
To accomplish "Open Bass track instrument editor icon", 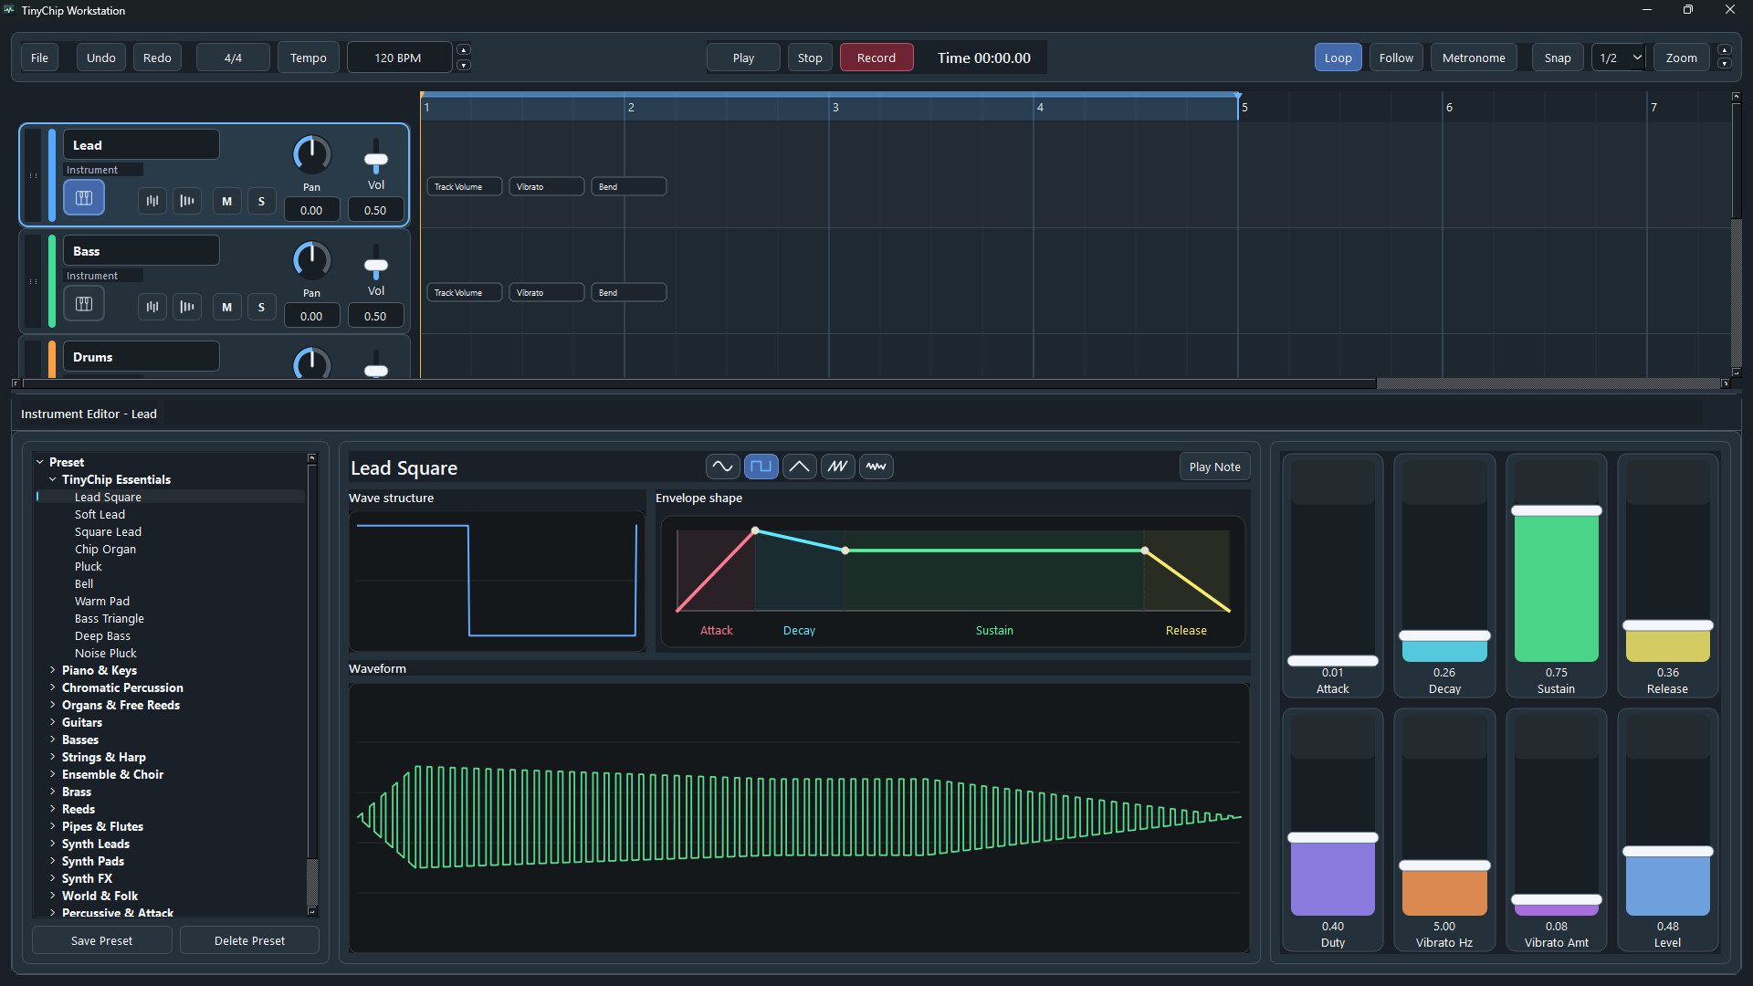I will pyautogui.click(x=84, y=304).
